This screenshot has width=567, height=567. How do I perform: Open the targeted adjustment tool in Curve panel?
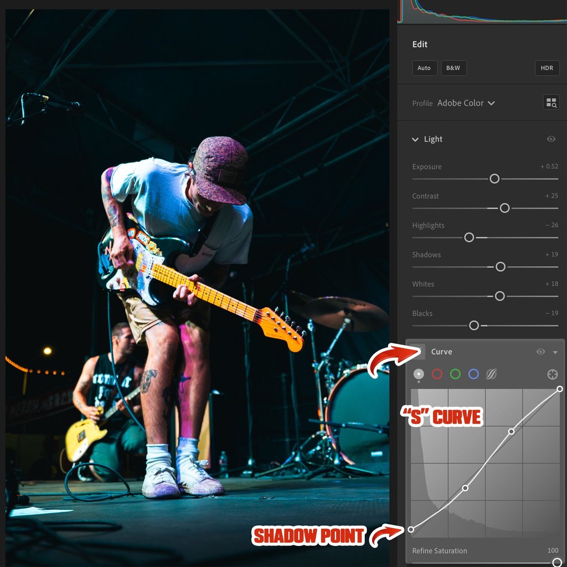(x=552, y=374)
